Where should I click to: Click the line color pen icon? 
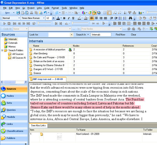pos(79,18)
